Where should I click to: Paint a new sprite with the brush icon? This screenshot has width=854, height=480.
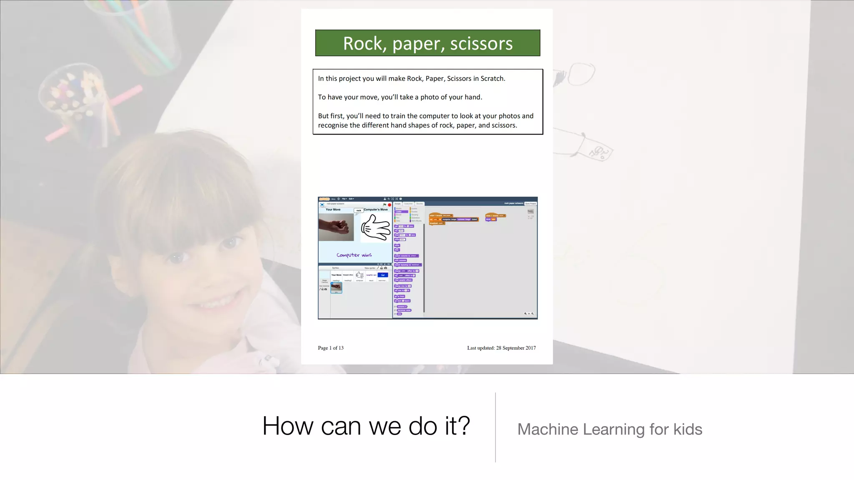pyautogui.click(x=378, y=268)
